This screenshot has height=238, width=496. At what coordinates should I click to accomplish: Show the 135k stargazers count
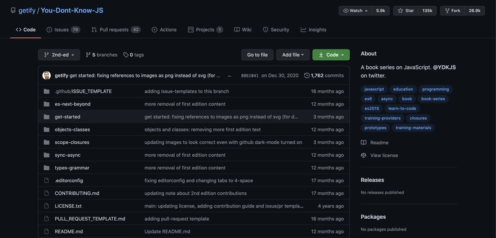point(427,11)
